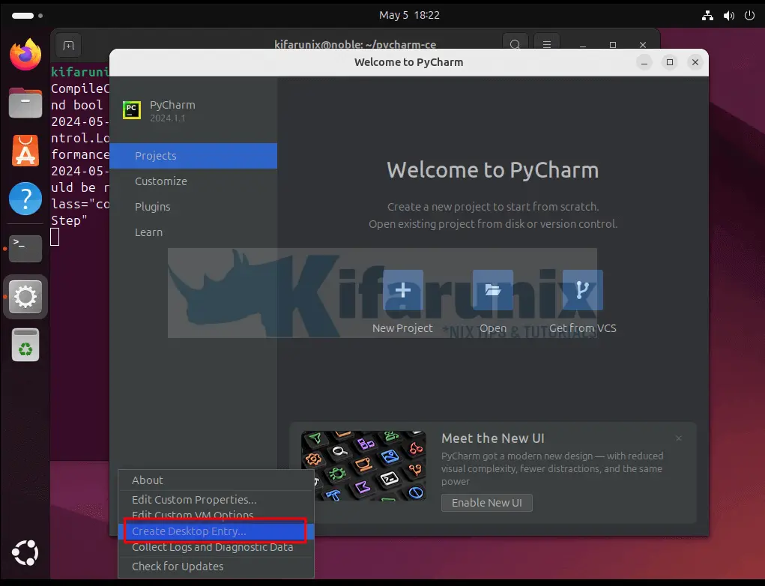Click the PyCharm logo at top left

(x=132, y=109)
